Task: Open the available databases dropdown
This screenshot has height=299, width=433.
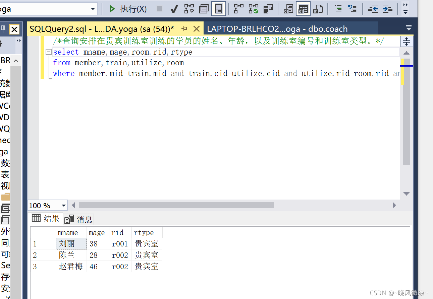Action: point(93,9)
